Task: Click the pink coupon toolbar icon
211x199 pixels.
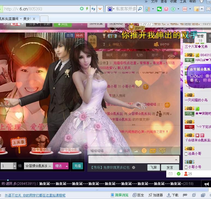Action: tap(166, 9)
